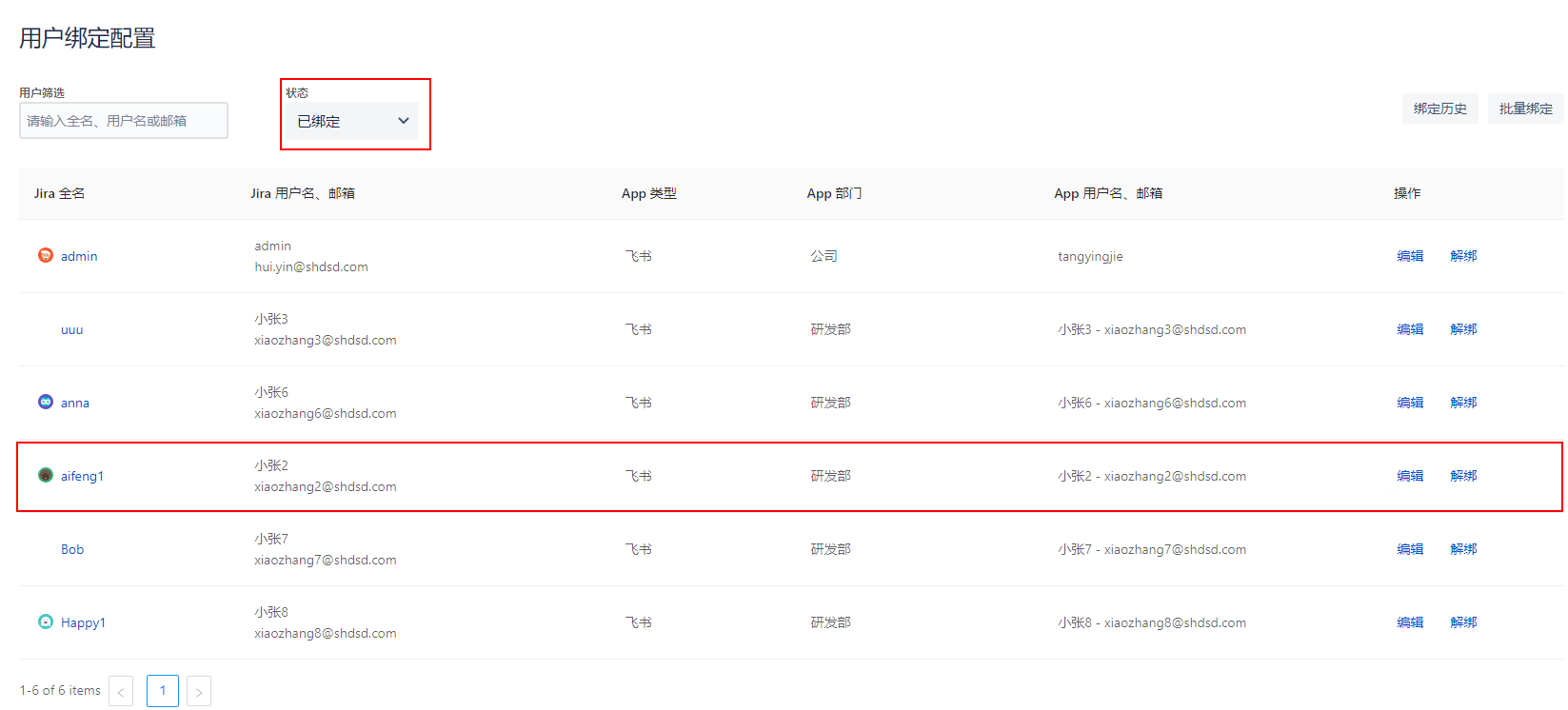Click the 批量绑定 batch bind button

pos(1525,108)
